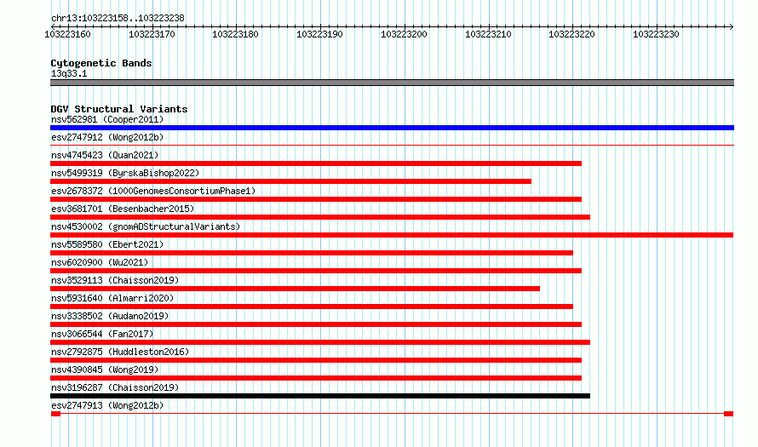Viewport: 758px width, 447px height.
Task: Click the DGV Structural Variants track heading
Action: pyautogui.click(x=119, y=109)
